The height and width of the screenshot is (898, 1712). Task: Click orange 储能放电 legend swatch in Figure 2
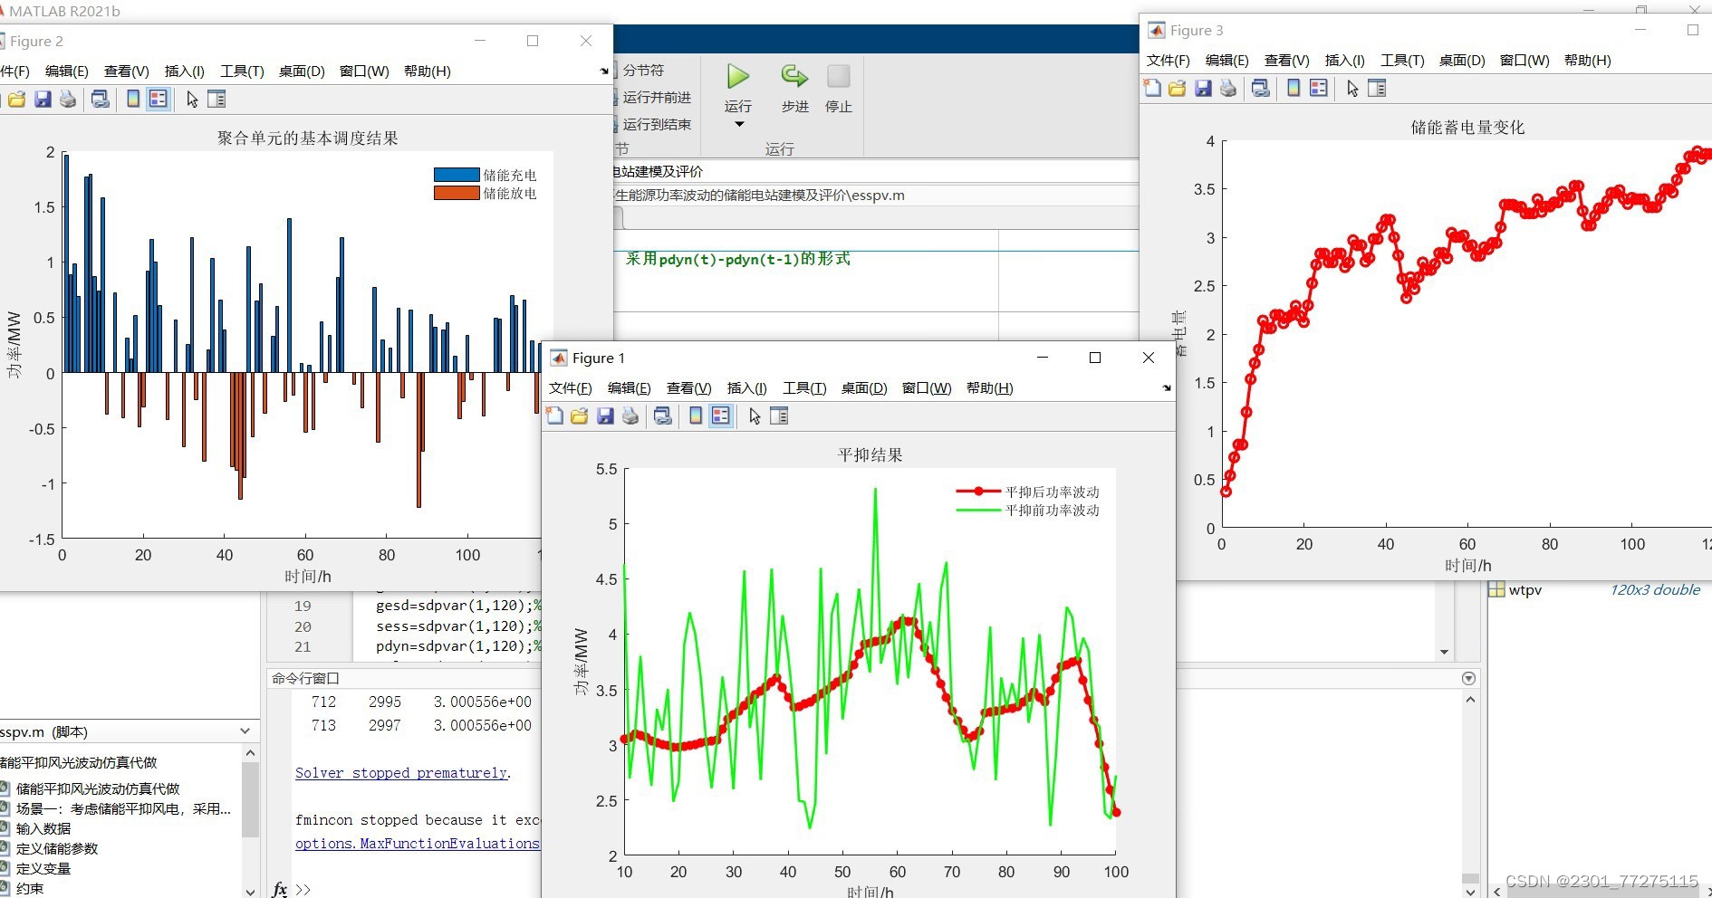point(457,193)
